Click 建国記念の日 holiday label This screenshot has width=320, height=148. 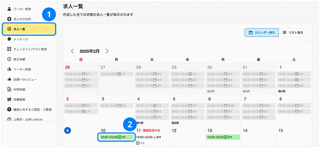(x=152, y=130)
